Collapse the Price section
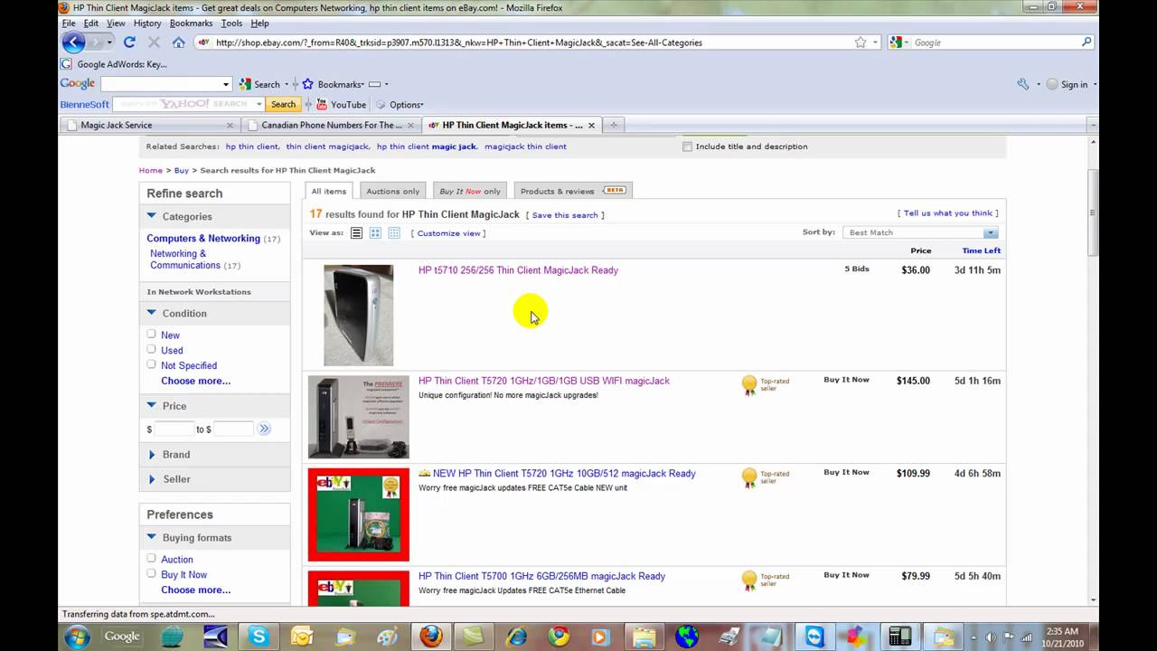The image size is (1157, 651). pyautogui.click(x=152, y=406)
